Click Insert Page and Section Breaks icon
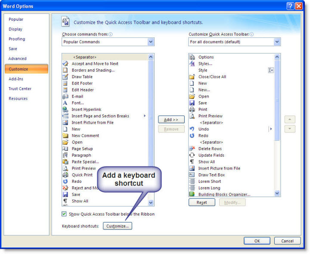The image size is (310, 254). (65, 116)
